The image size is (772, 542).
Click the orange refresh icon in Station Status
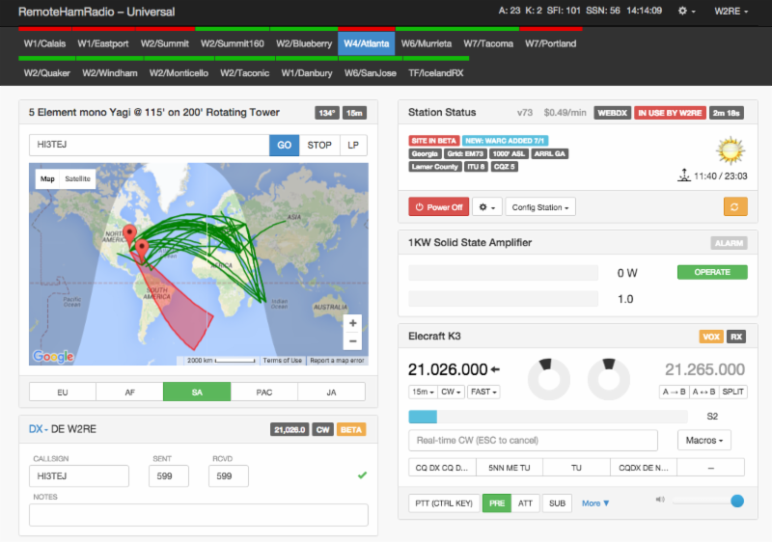pyautogui.click(x=735, y=206)
